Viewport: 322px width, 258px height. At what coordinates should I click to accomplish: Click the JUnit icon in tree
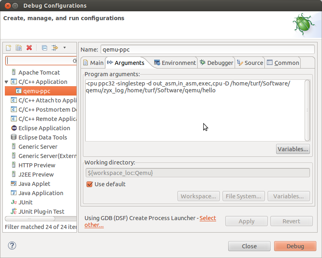click(x=14, y=202)
